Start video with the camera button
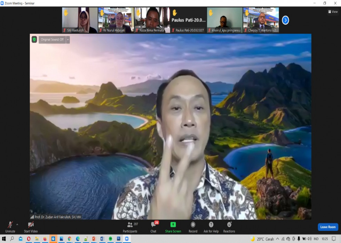This screenshot has width=341, height=243. 31,225
